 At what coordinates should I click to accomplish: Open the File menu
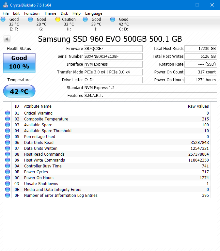click(6, 13)
